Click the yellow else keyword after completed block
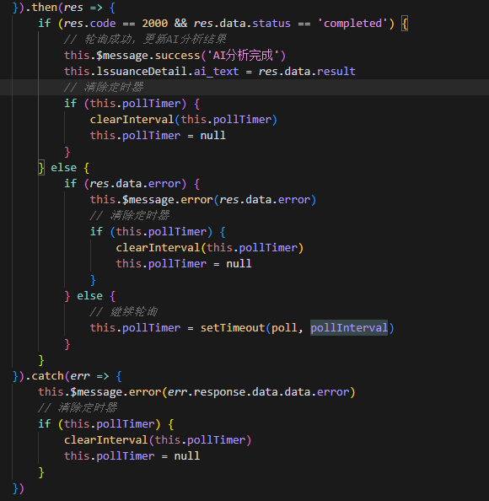Screen dimensions: 489x501 (63, 168)
